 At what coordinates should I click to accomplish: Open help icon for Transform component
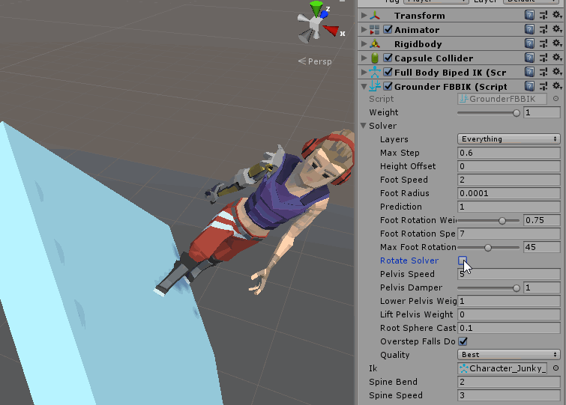[529, 15]
